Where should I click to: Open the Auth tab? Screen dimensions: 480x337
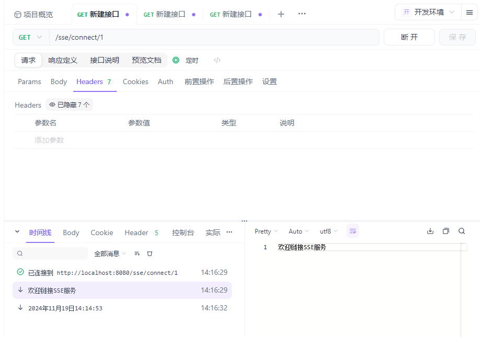pyautogui.click(x=165, y=82)
